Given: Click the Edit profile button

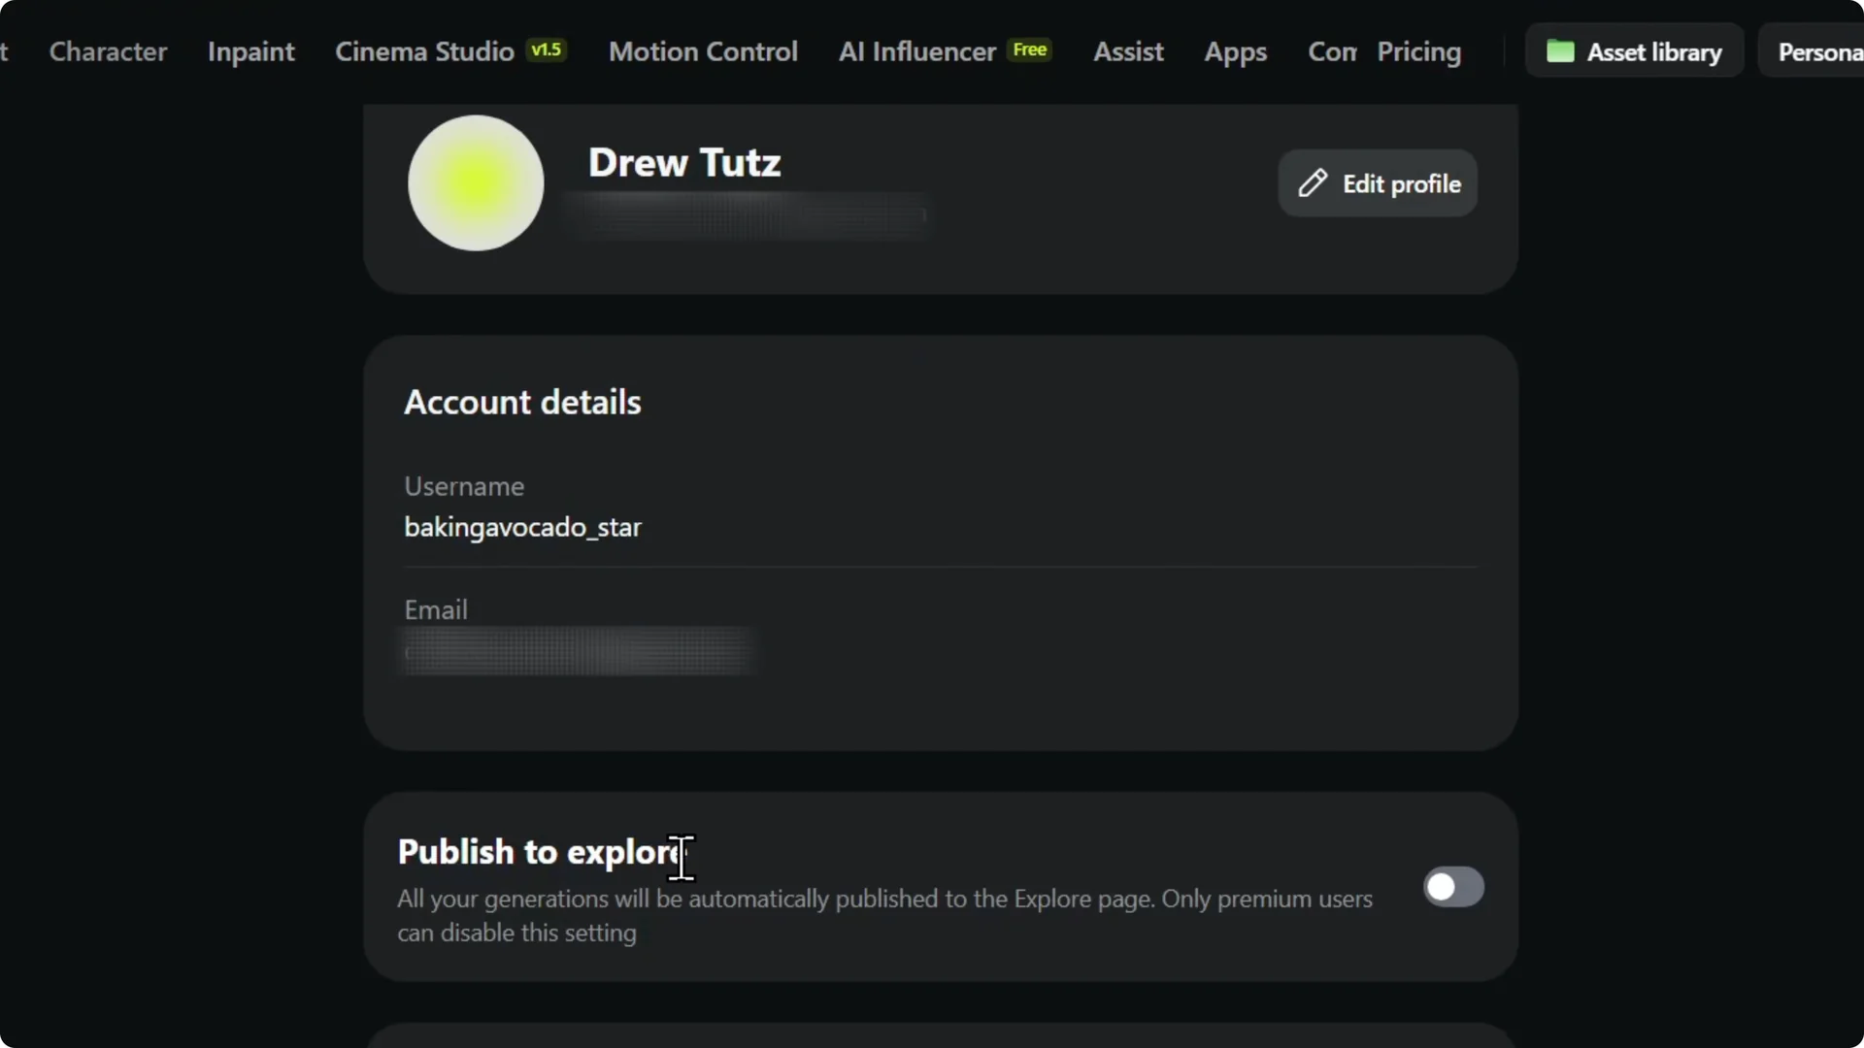Looking at the screenshot, I should [1378, 182].
